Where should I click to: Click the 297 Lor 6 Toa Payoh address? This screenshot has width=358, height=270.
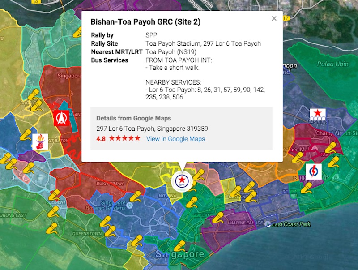pos(152,129)
